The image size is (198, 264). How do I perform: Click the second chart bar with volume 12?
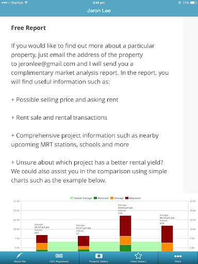pyautogui.click(x=84, y=243)
